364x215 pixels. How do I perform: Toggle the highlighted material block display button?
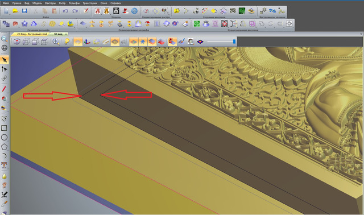click(115, 42)
